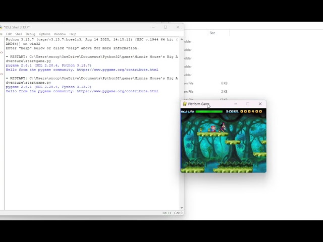The width and height of the screenshot is (323, 242).
Task: Click the score 000400 display in game
Action: tap(251, 111)
